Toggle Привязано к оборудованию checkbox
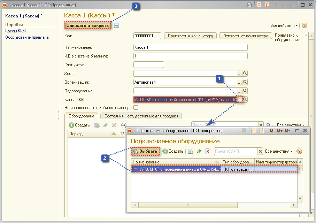 (x=306, y=36)
